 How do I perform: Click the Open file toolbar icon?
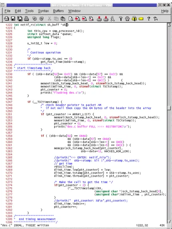tap(6, 19)
